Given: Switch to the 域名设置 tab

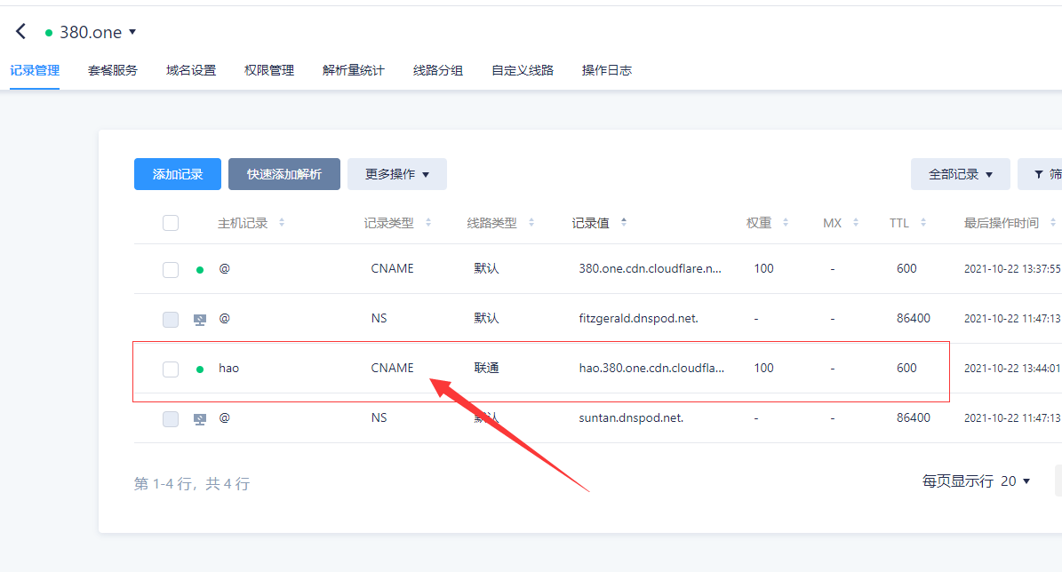Looking at the screenshot, I should coord(191,70).
